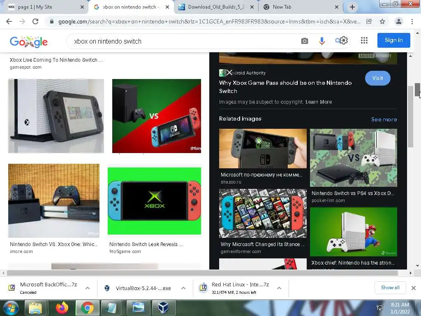
Task: Search by image with camera icon
Action: coord(305,41)
